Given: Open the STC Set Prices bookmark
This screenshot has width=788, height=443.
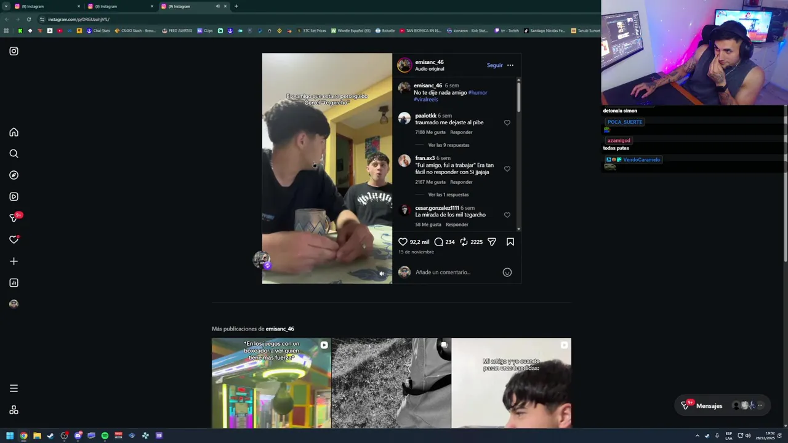Looking at the screenshot, I should coord(312,31).
